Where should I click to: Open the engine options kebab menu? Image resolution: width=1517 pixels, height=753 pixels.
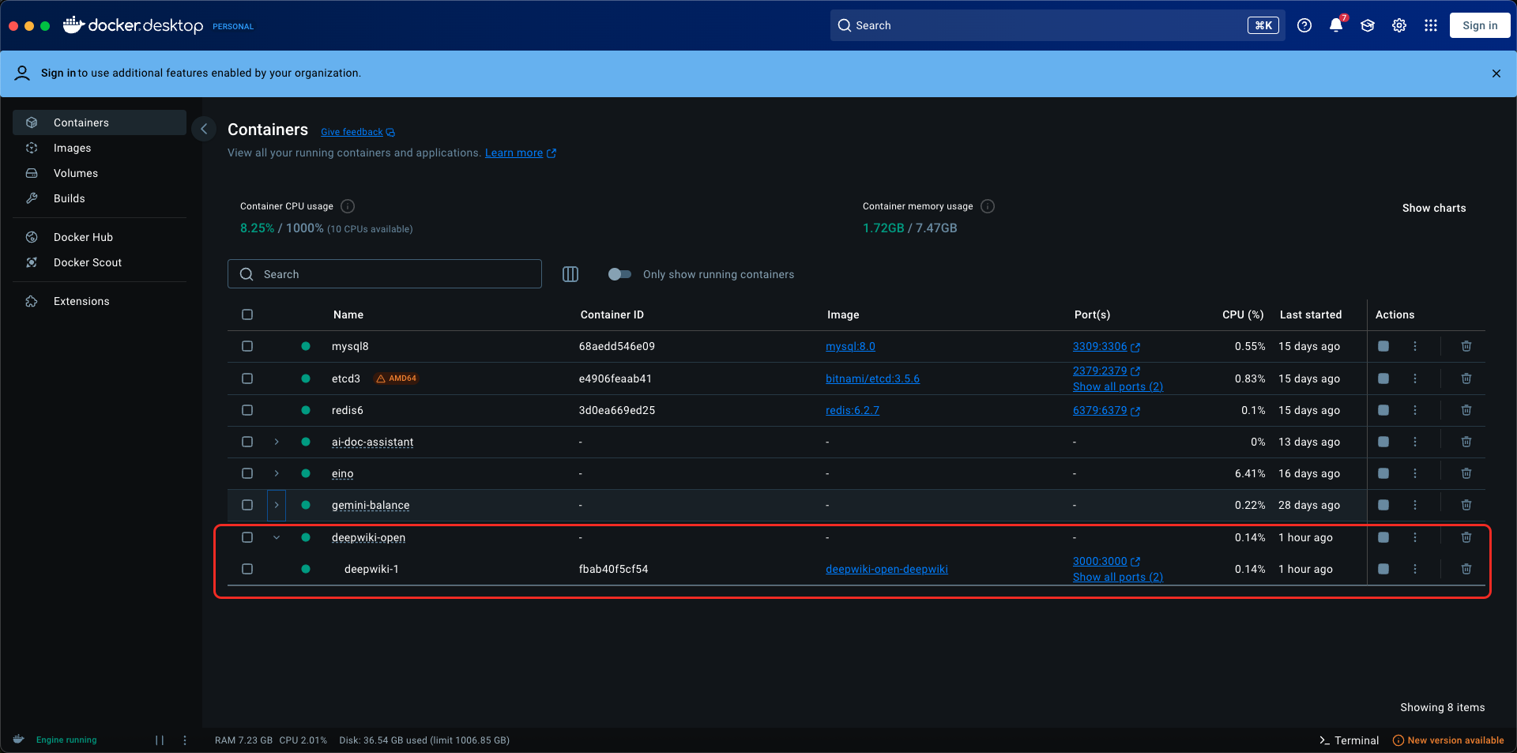(185, 740)
